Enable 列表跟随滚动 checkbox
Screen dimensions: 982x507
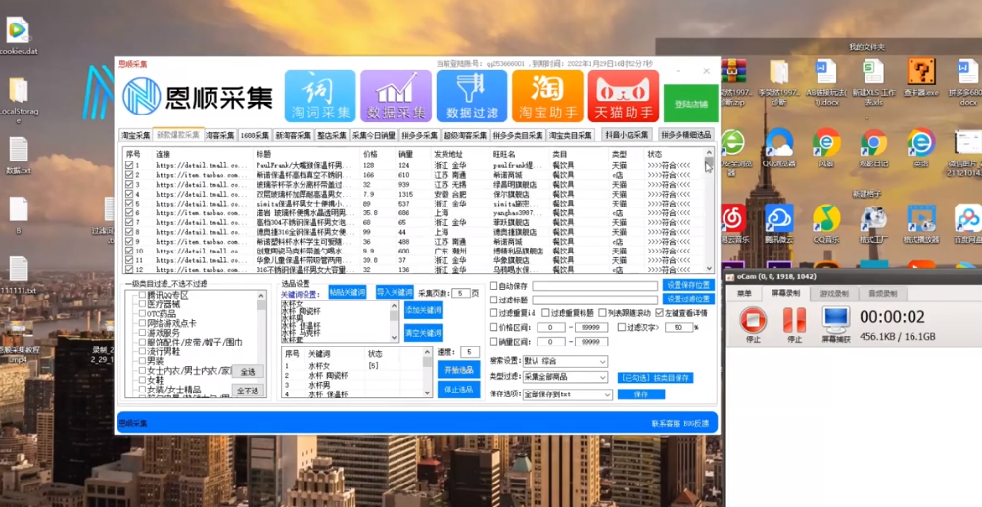coord(602,313)
